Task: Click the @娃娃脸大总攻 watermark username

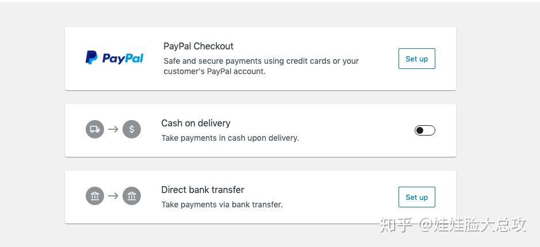Action: tap(472, 225)
